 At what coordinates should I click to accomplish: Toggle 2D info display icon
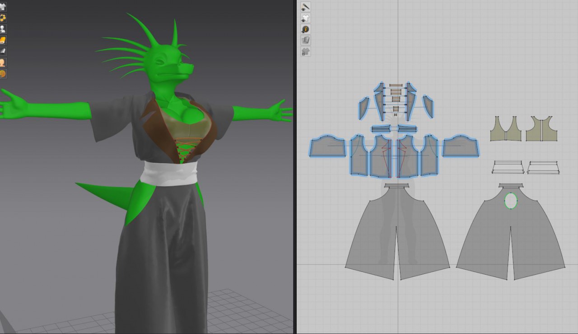(x=306, y=29)
